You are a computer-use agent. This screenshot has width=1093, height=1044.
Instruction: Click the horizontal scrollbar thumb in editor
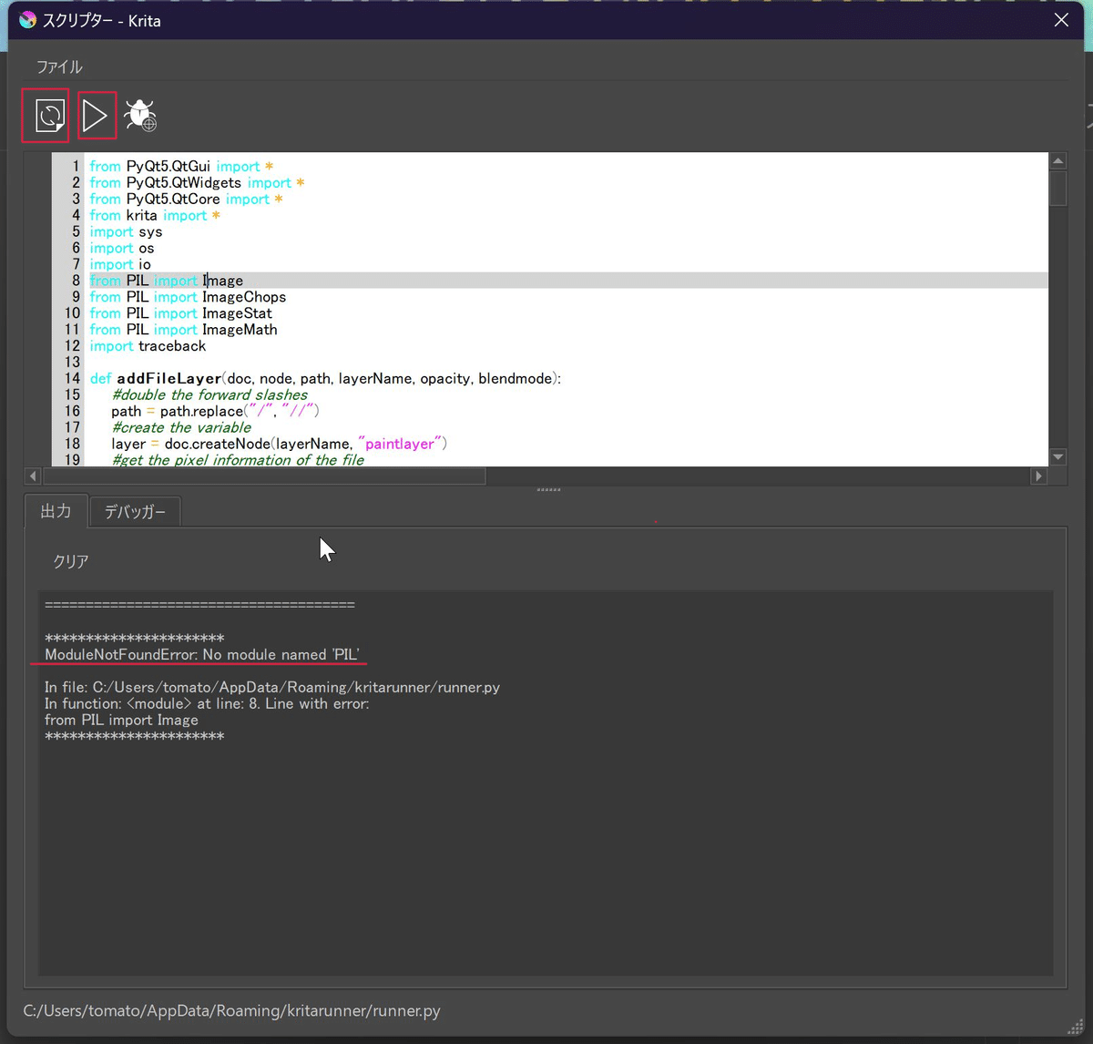point(264,476)
